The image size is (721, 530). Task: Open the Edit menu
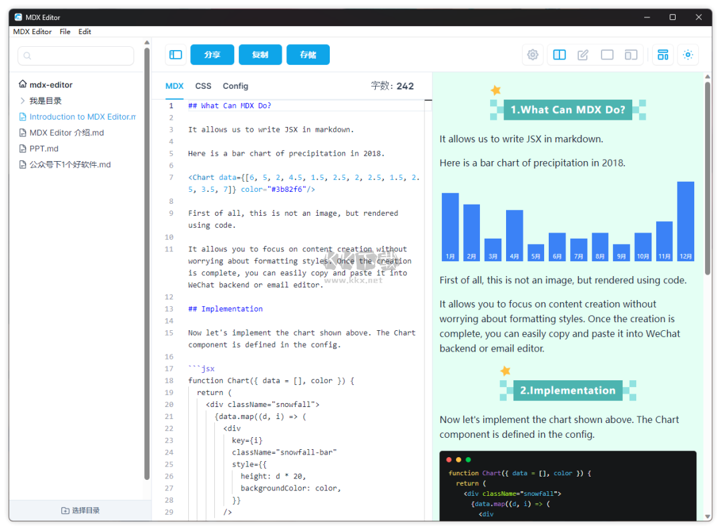(x=85, y=31)
